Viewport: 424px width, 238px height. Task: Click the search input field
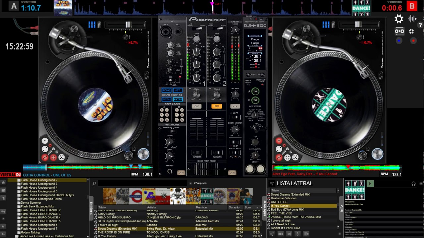click(x=142, y=183)
